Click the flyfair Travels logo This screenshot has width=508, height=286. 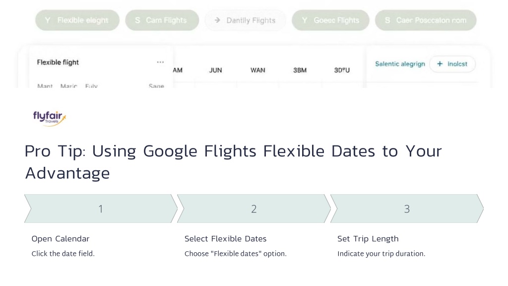point(50,118)
